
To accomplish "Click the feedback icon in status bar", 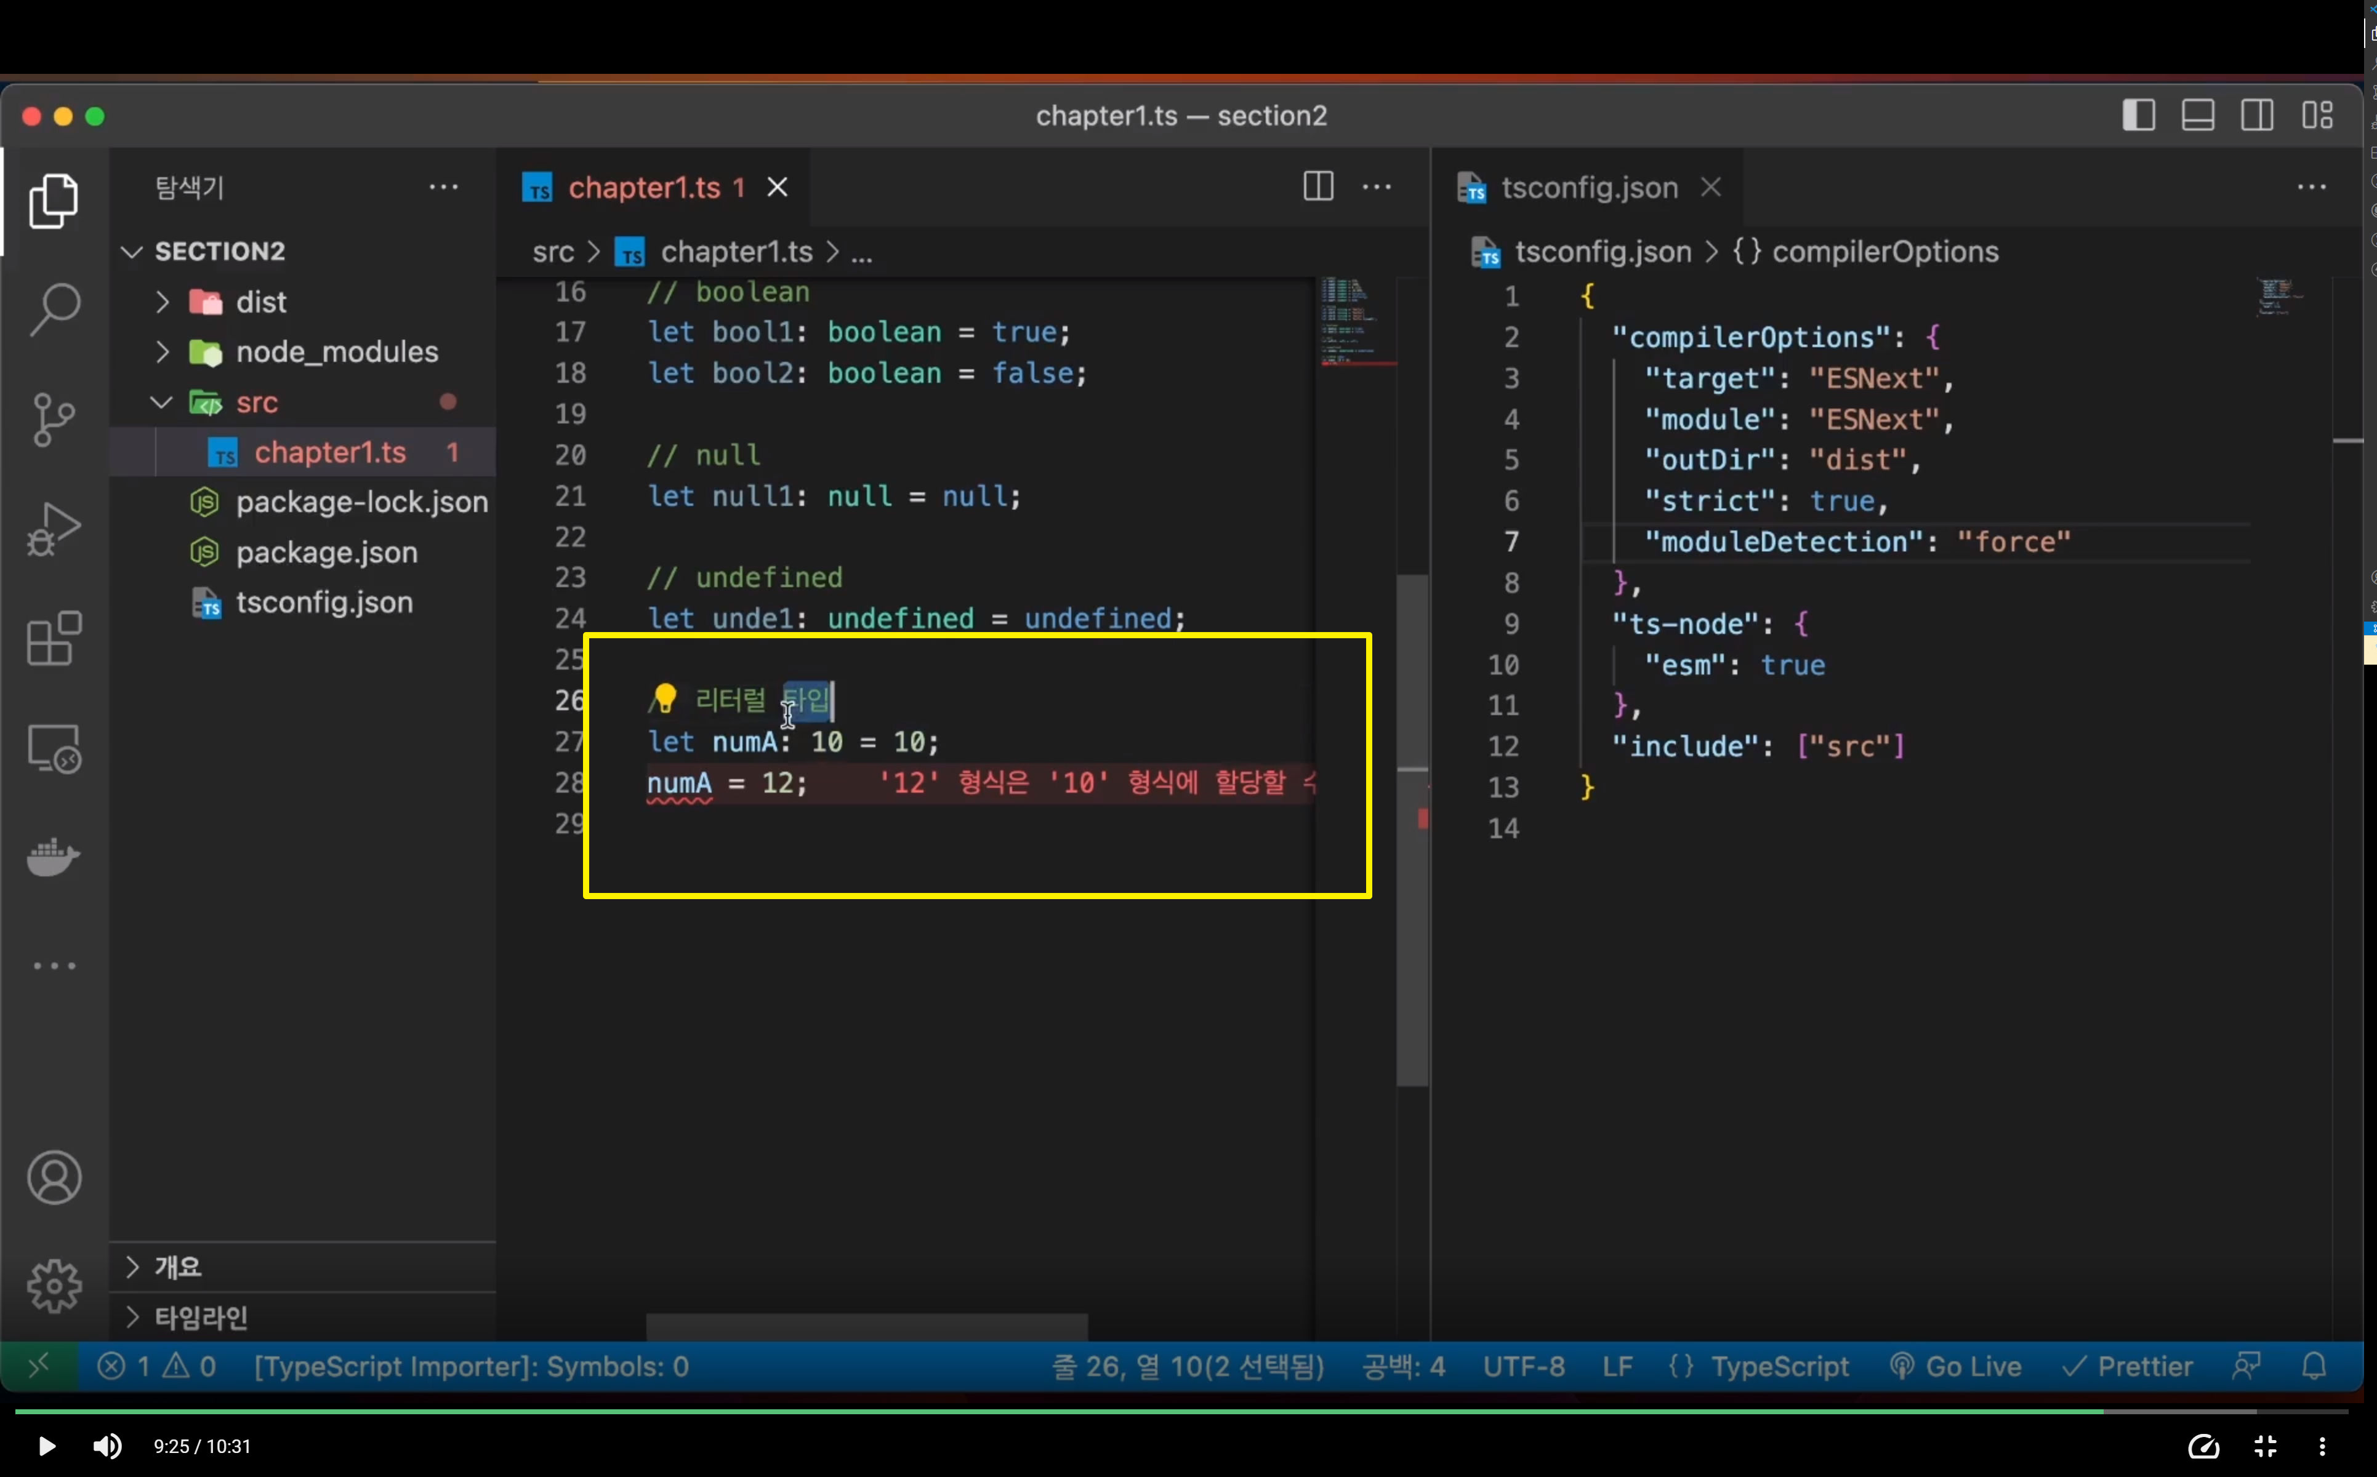I will click(x=2246, y=1366).
